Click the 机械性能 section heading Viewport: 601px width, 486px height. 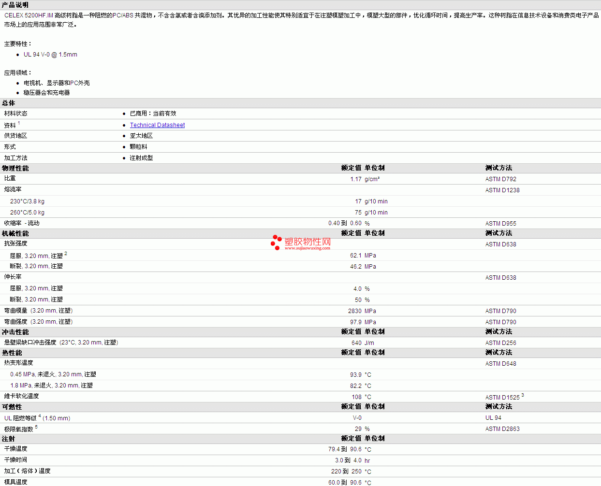(x=15, y=233)
